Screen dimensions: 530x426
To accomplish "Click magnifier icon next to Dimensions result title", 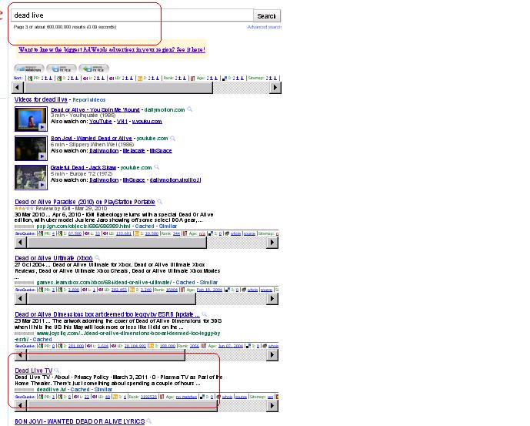I will (x=204, y=314).
